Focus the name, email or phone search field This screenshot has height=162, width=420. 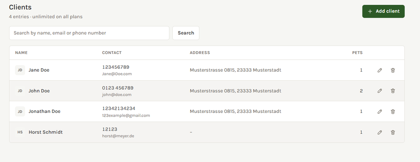point(89,33)
